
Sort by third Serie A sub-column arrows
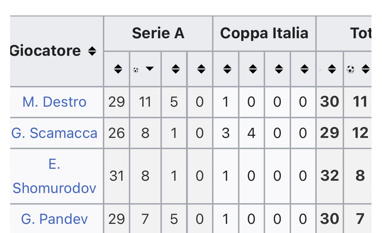click(x=176, y=69)
